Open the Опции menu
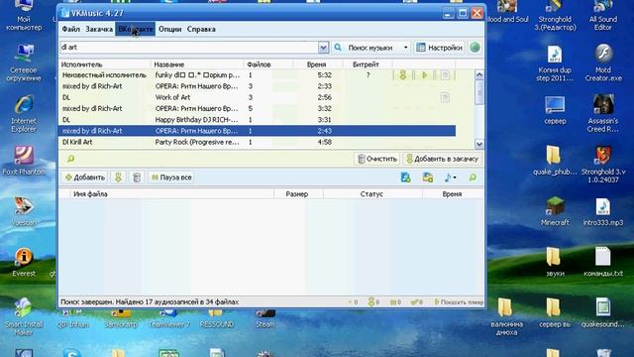634x357 pixels. (x=169, y=29)
